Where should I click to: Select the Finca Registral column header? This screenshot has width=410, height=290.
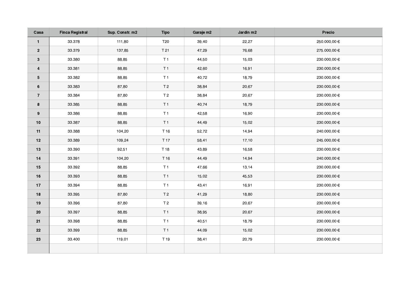point(73,32)
